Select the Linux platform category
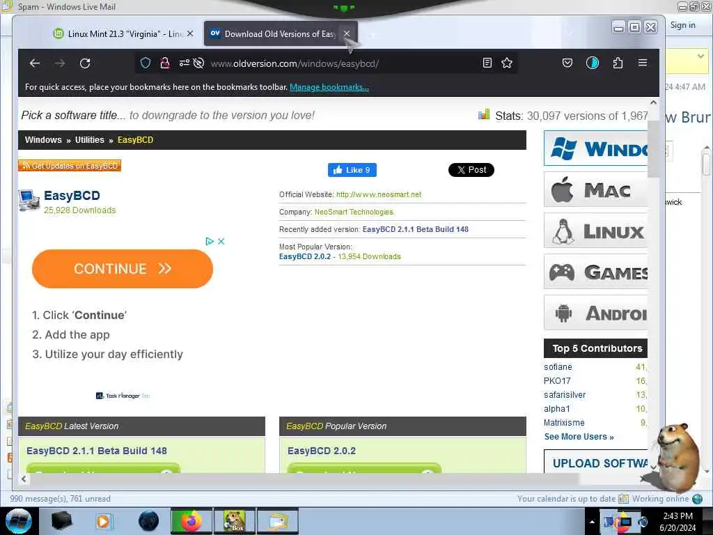The width and height of the screenshot is (713, 535). pyautogui.click(x=596, y=231)
